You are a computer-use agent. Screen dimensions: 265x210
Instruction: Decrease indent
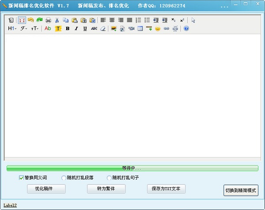(x=165, y=20)
